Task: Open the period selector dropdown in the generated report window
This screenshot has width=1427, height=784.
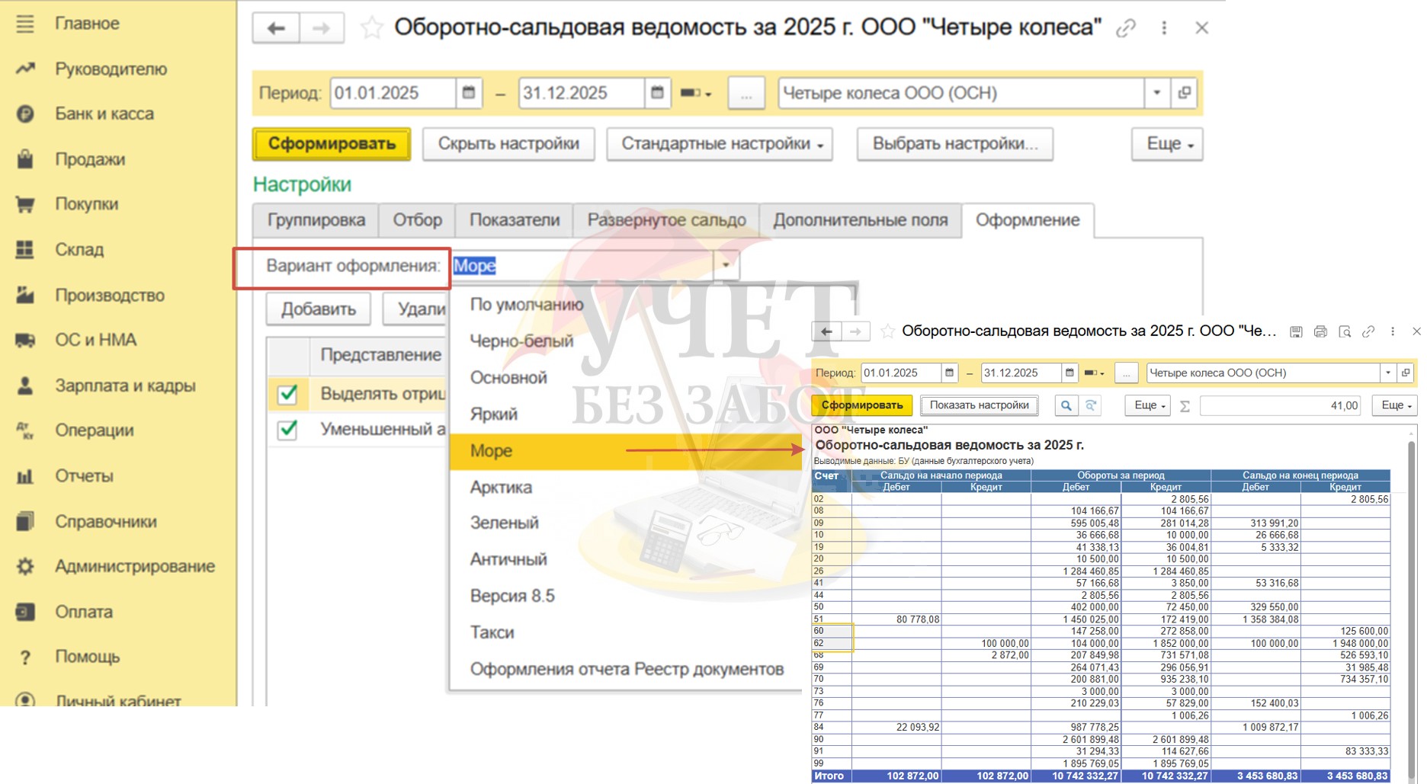Action: click(x=1094, y=373)
